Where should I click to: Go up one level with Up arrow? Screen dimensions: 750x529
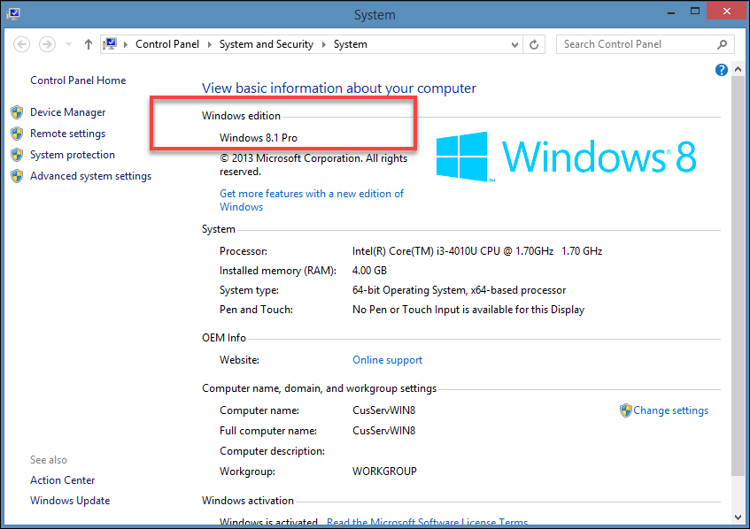pyautogui.click(x=88, y=44)
